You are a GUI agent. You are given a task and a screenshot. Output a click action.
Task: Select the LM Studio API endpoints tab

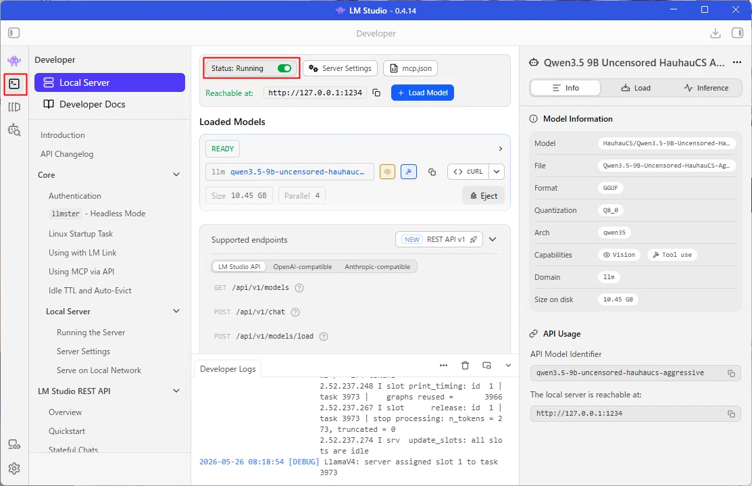pyautogui.click(x=239, y=267)
